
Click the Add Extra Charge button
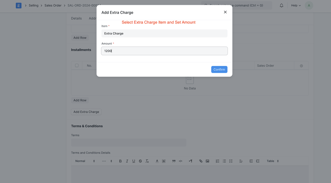click(86, 112)
